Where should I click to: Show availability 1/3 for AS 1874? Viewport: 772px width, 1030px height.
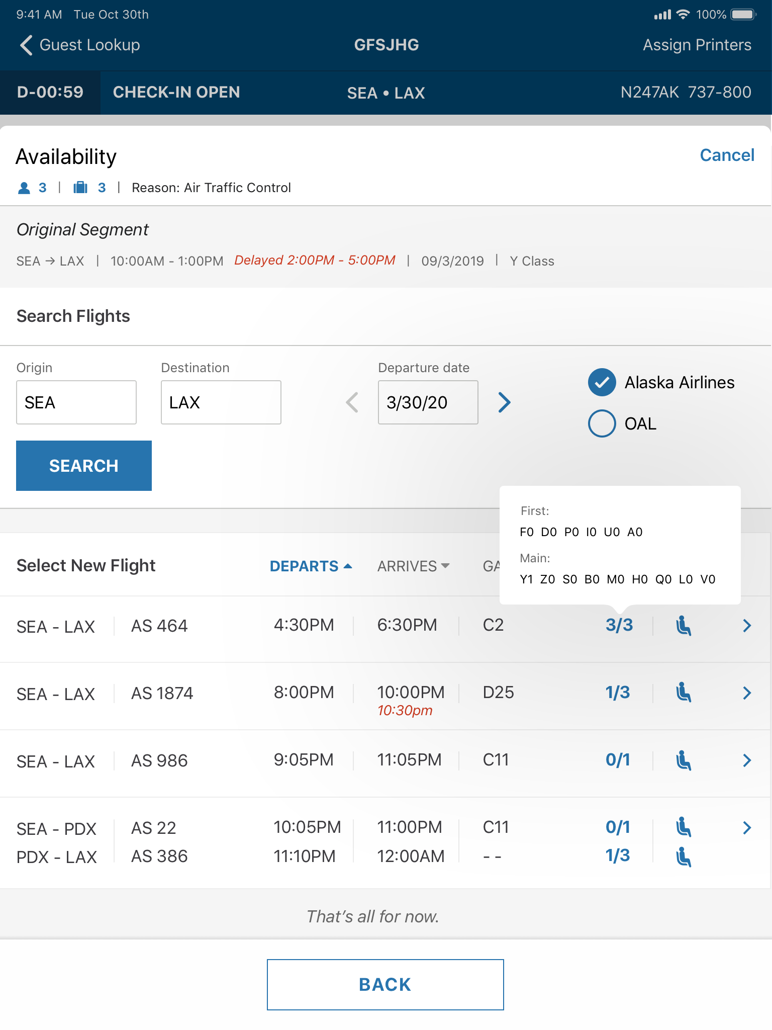pyautogui.click(x=618, y=693)
